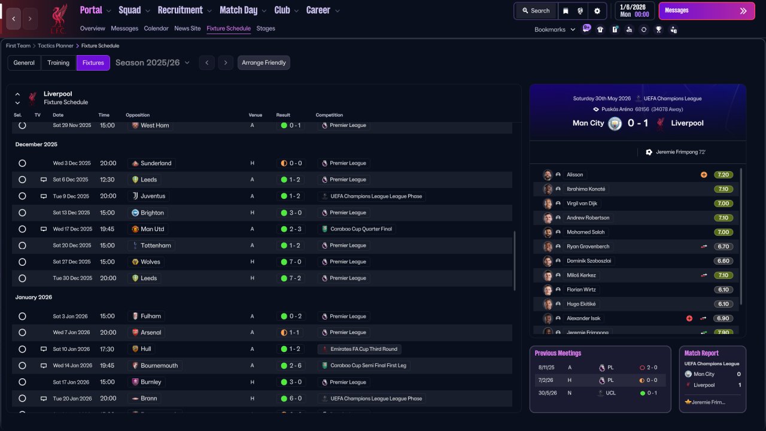Select the Sunderland fixture radio button
This screenshot has height=431, width=766.
pyautogui.click(x=22, y=163)
